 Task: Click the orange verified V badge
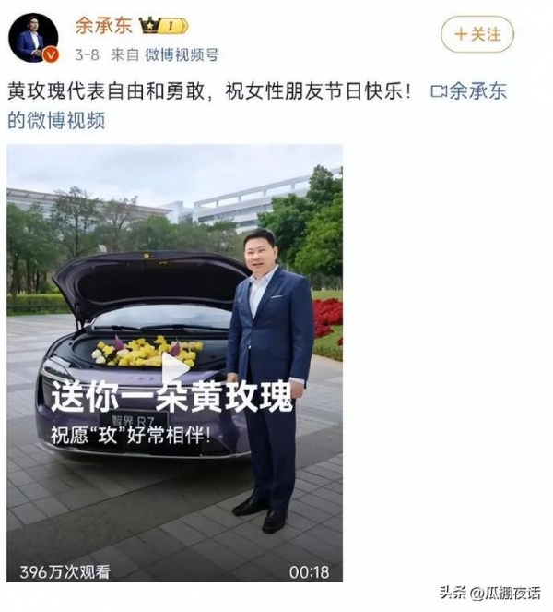pos(51,54)
